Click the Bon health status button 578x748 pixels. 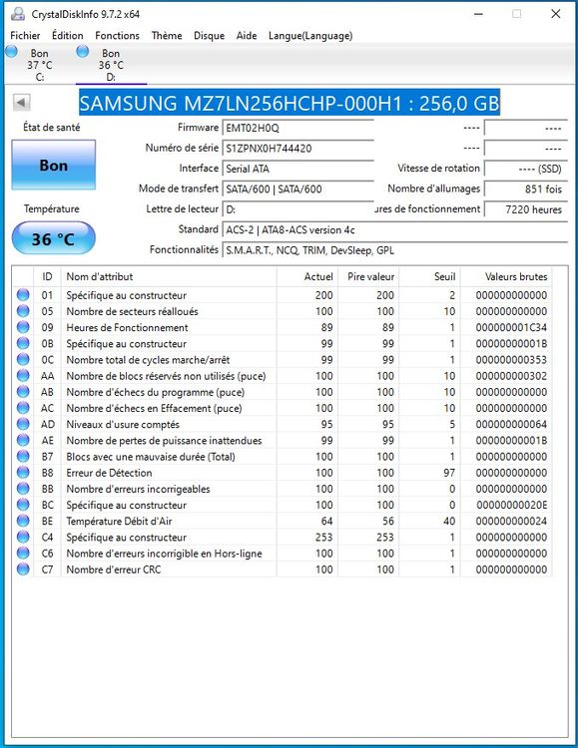point(54,165)
